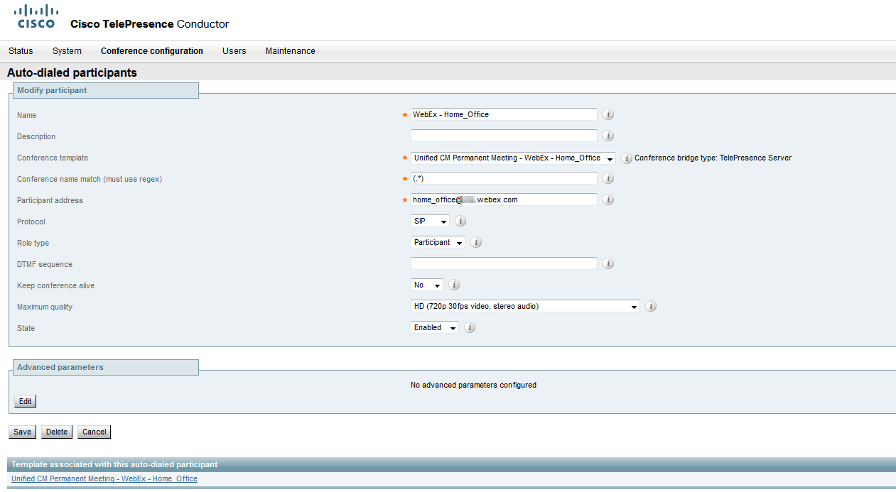Open the Conference template dropdown

(513, 158)
